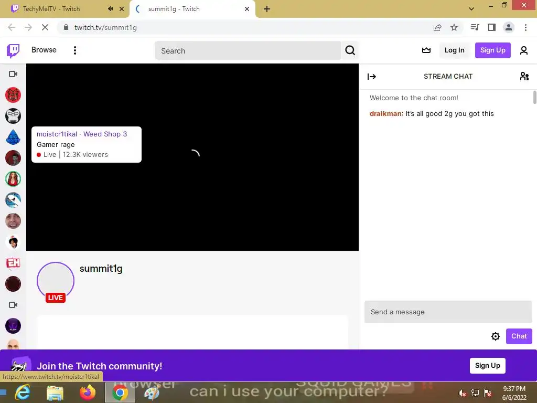
Task: Click the Log In button
Action: pyautogui.click(x=454, y=50)
